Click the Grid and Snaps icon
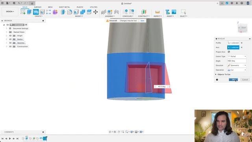Screen dimensions: 252x142 click(136, 132)
